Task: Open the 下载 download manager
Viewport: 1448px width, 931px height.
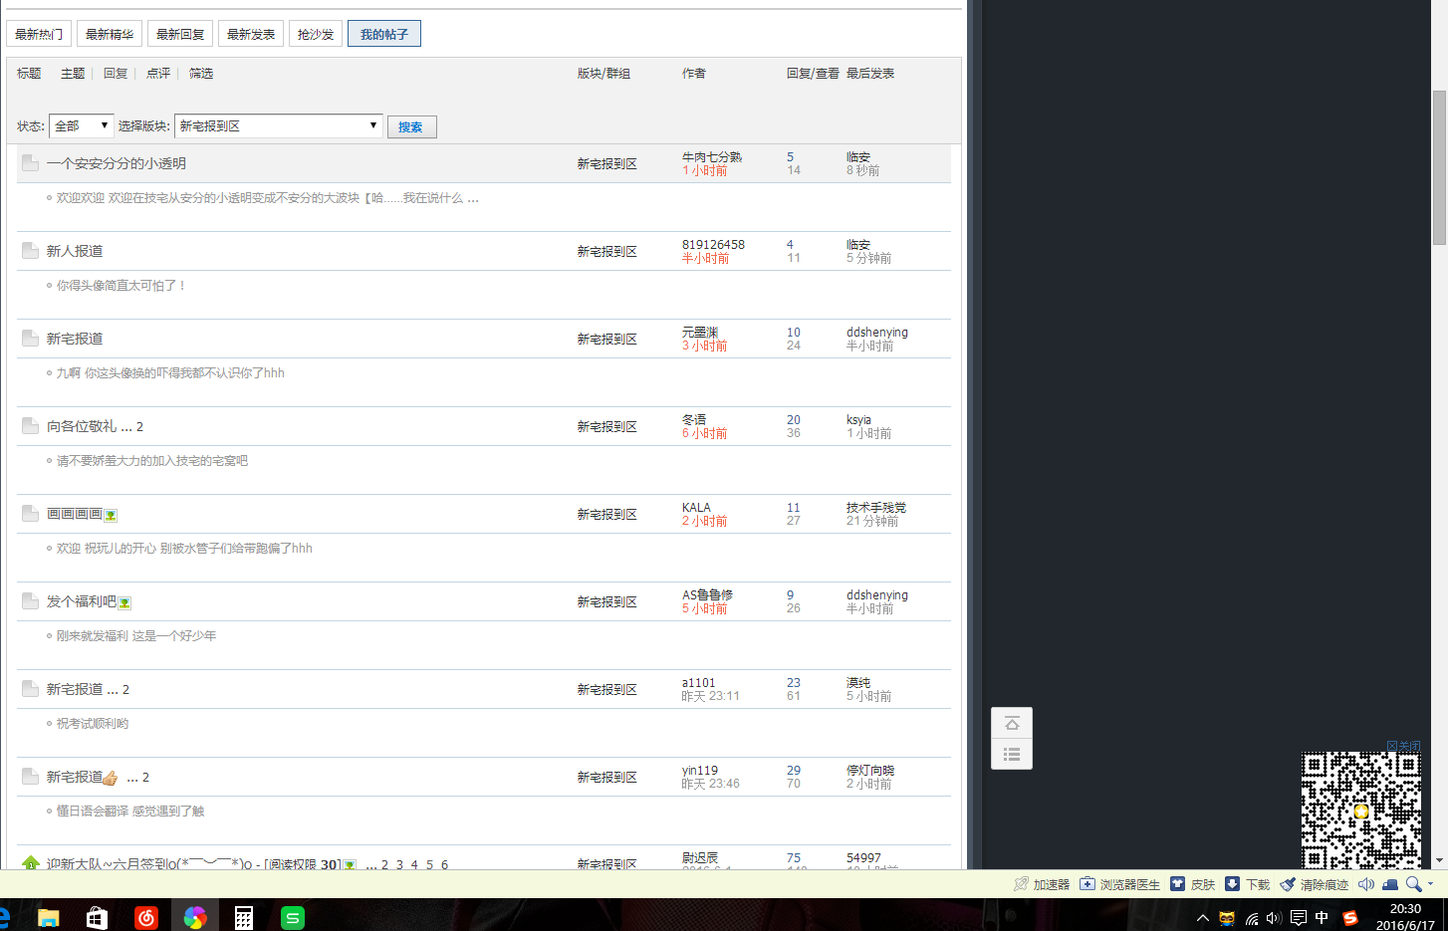Action: click(x=1247, y=884)
